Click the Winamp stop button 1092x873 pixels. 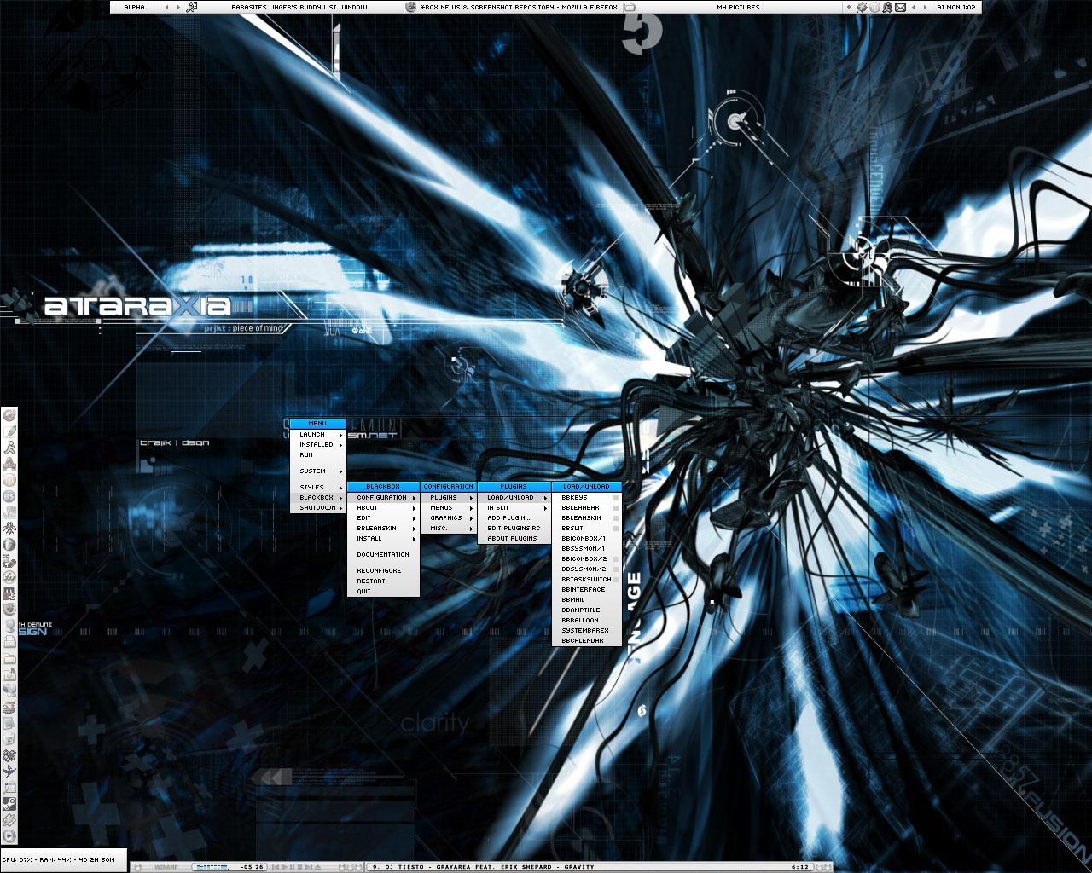pos(299,867)
